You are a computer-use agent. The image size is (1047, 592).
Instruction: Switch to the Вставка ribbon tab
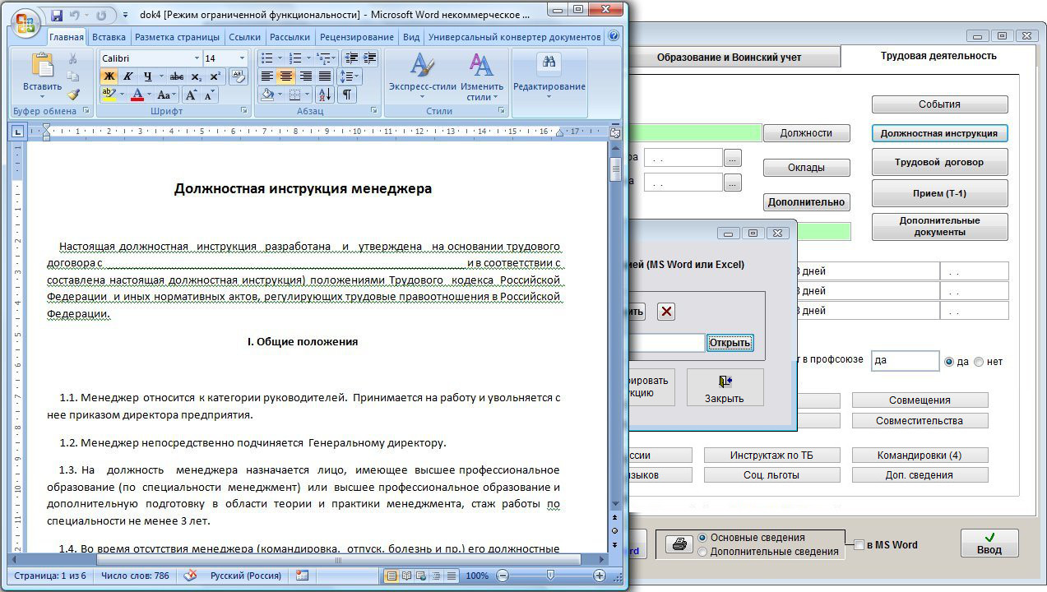pyautogui.click(x=109, y=37)
